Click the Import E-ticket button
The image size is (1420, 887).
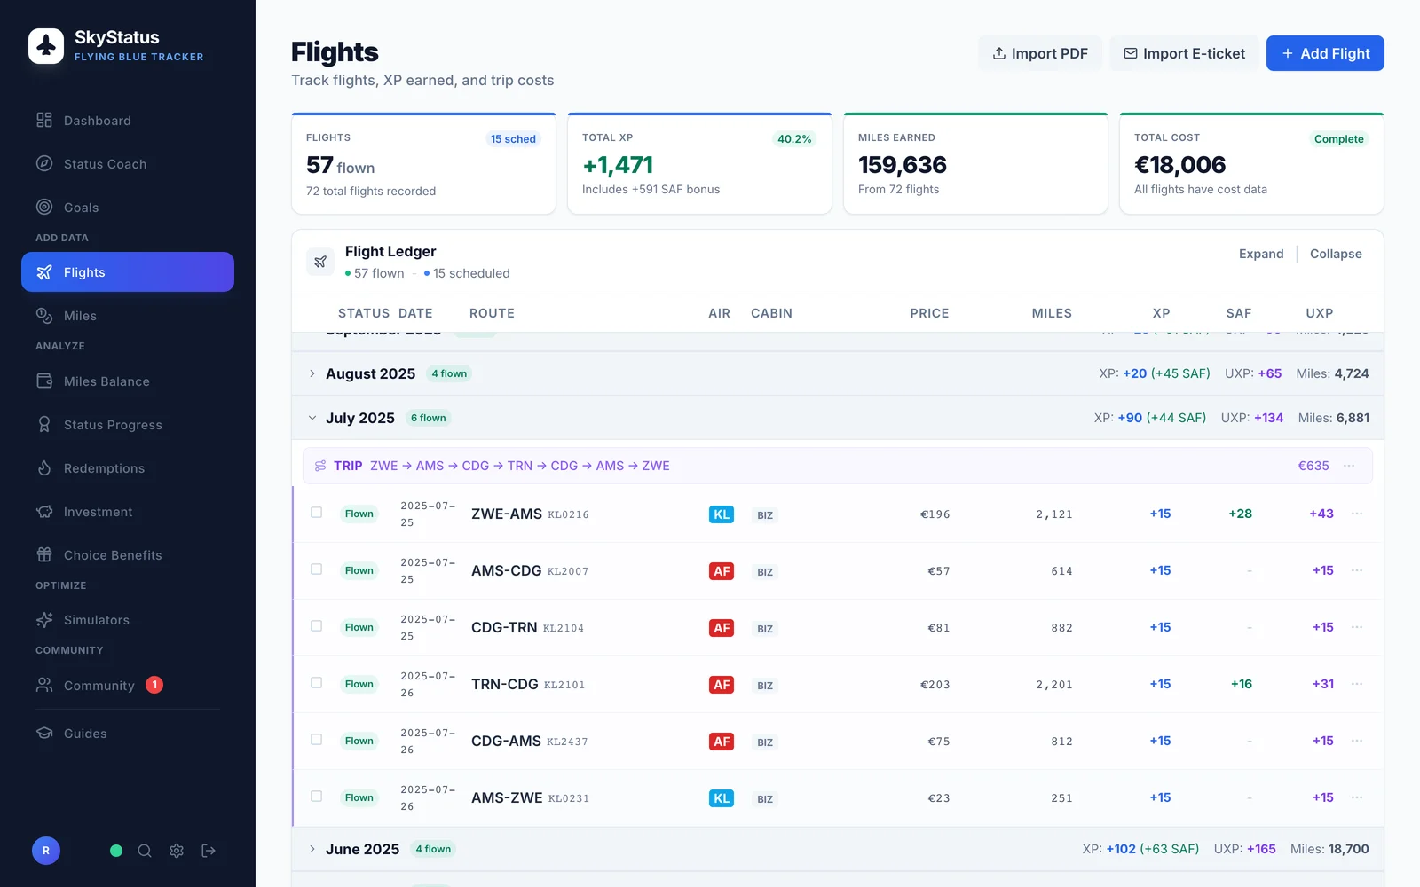click(x=1184, y=53)
